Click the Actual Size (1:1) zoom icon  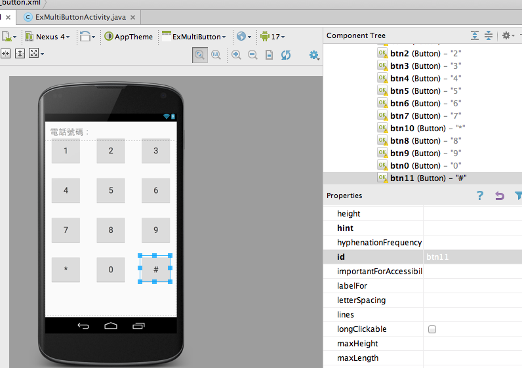click(x=216, y=55)
